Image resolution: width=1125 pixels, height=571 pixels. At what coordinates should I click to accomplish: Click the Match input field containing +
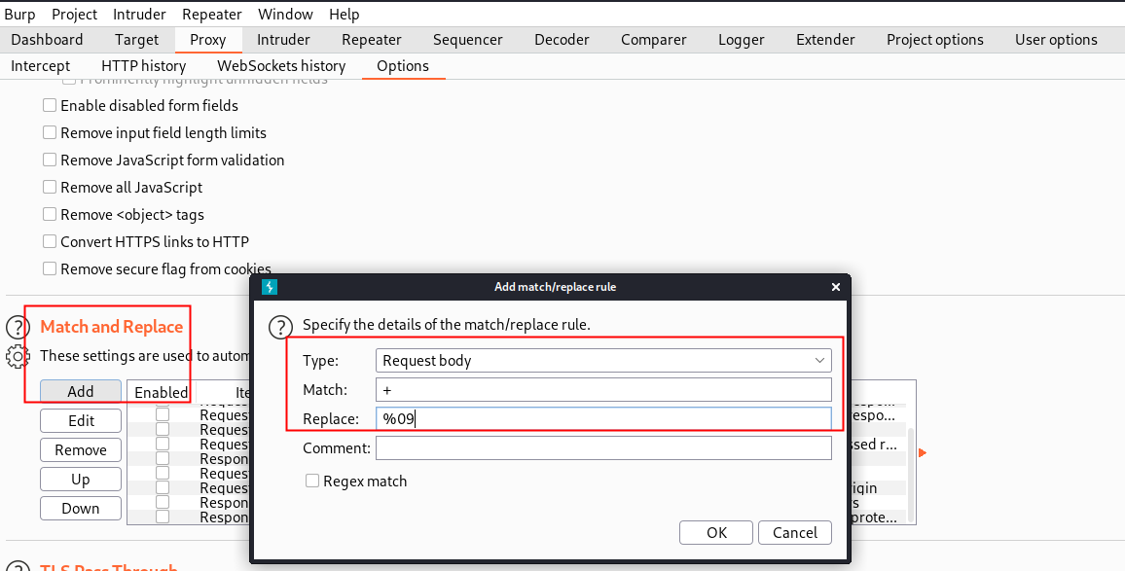(603, 389)
